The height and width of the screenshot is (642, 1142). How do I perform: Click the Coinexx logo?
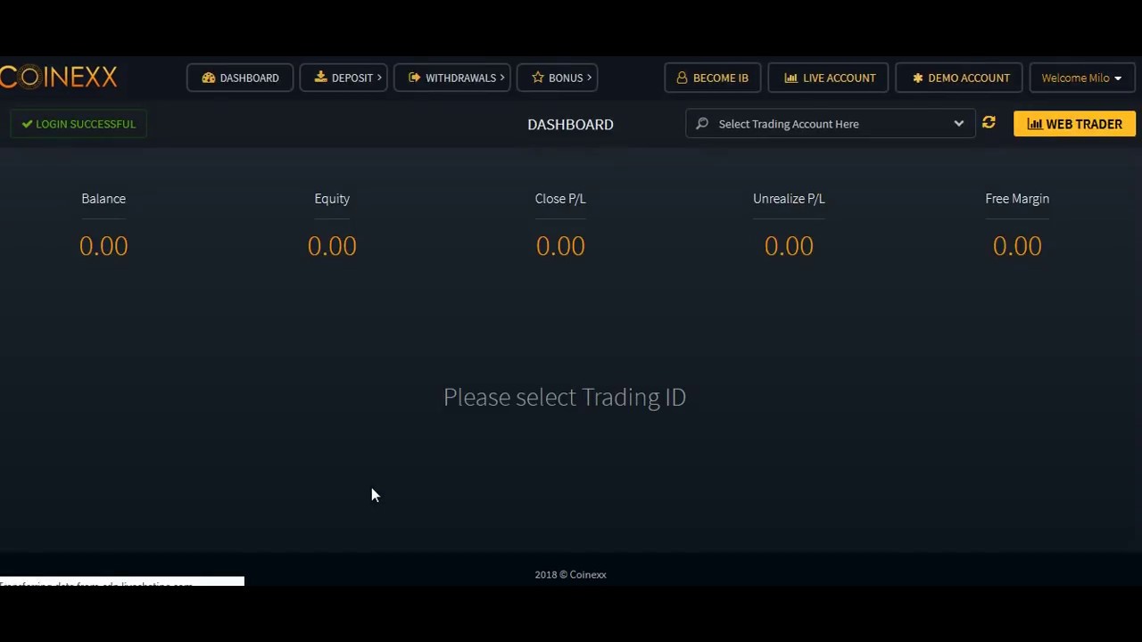59,78
